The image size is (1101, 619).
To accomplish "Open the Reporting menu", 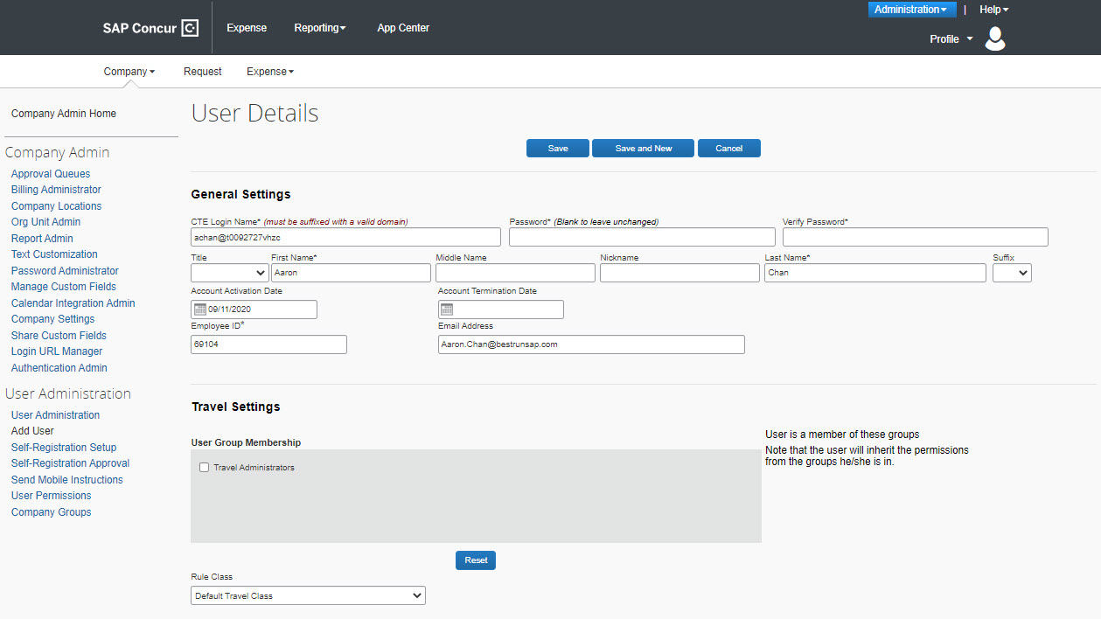I will tap(319, 27).
